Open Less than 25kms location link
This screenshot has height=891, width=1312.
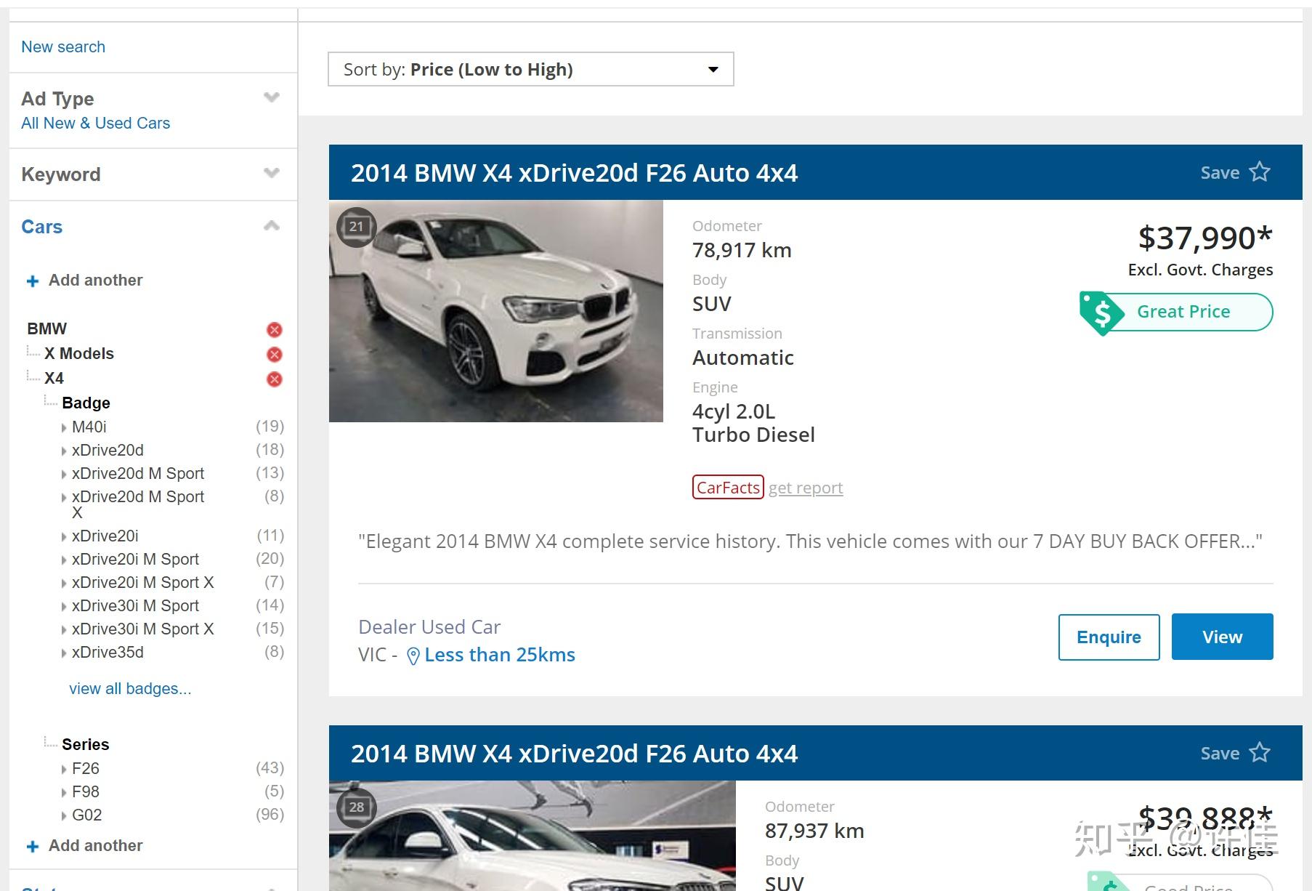[x=500, y=655]
